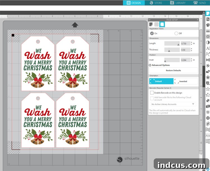Click the Length value field 0.750
210x171 pixels.
click(185, 44)
